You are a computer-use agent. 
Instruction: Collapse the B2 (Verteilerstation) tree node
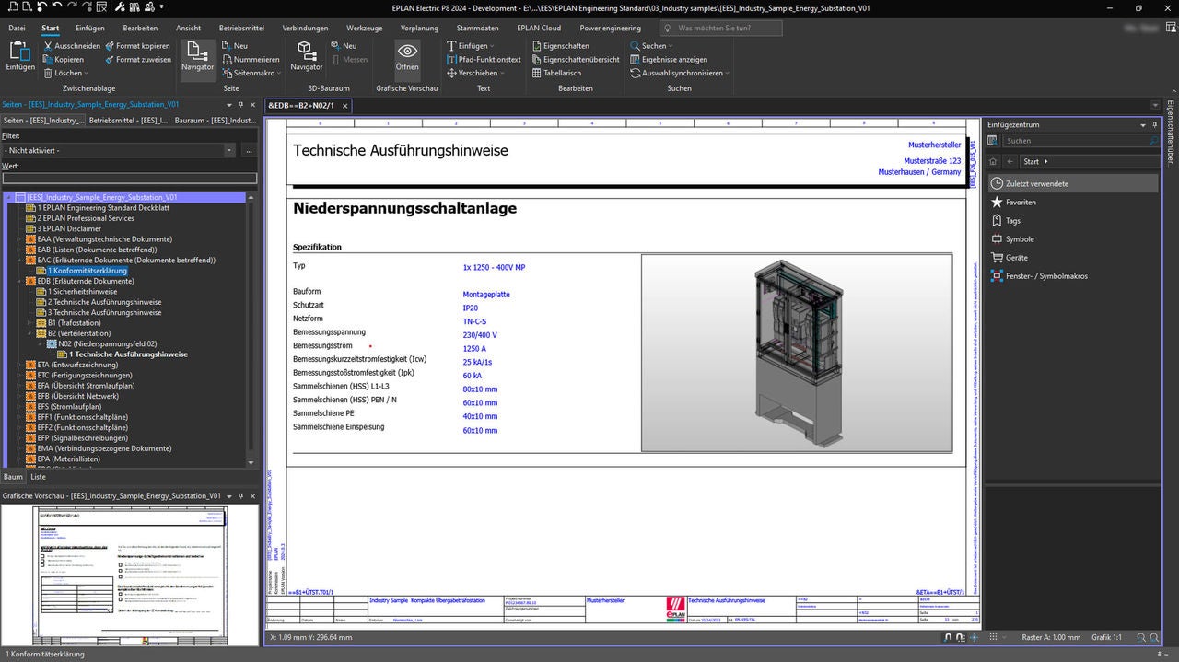(x=29, y=333)
